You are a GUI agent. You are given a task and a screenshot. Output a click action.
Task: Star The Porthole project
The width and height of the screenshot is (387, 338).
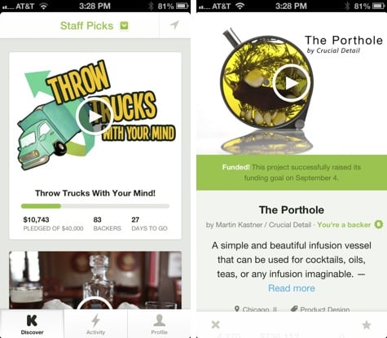coord(367,324)
